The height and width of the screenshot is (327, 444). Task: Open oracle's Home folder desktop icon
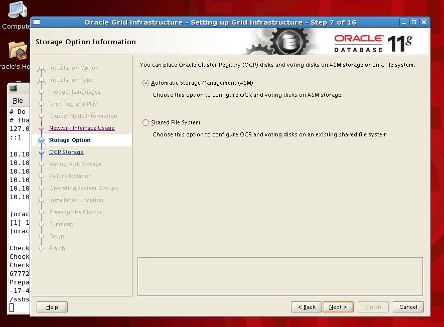18,51
